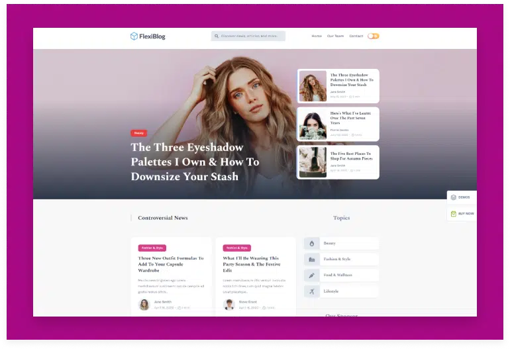Viewport: 510px width, 349px height.
Task: Open the Our Team menu item
Action: pyautogui.click(x=335, y=36)
